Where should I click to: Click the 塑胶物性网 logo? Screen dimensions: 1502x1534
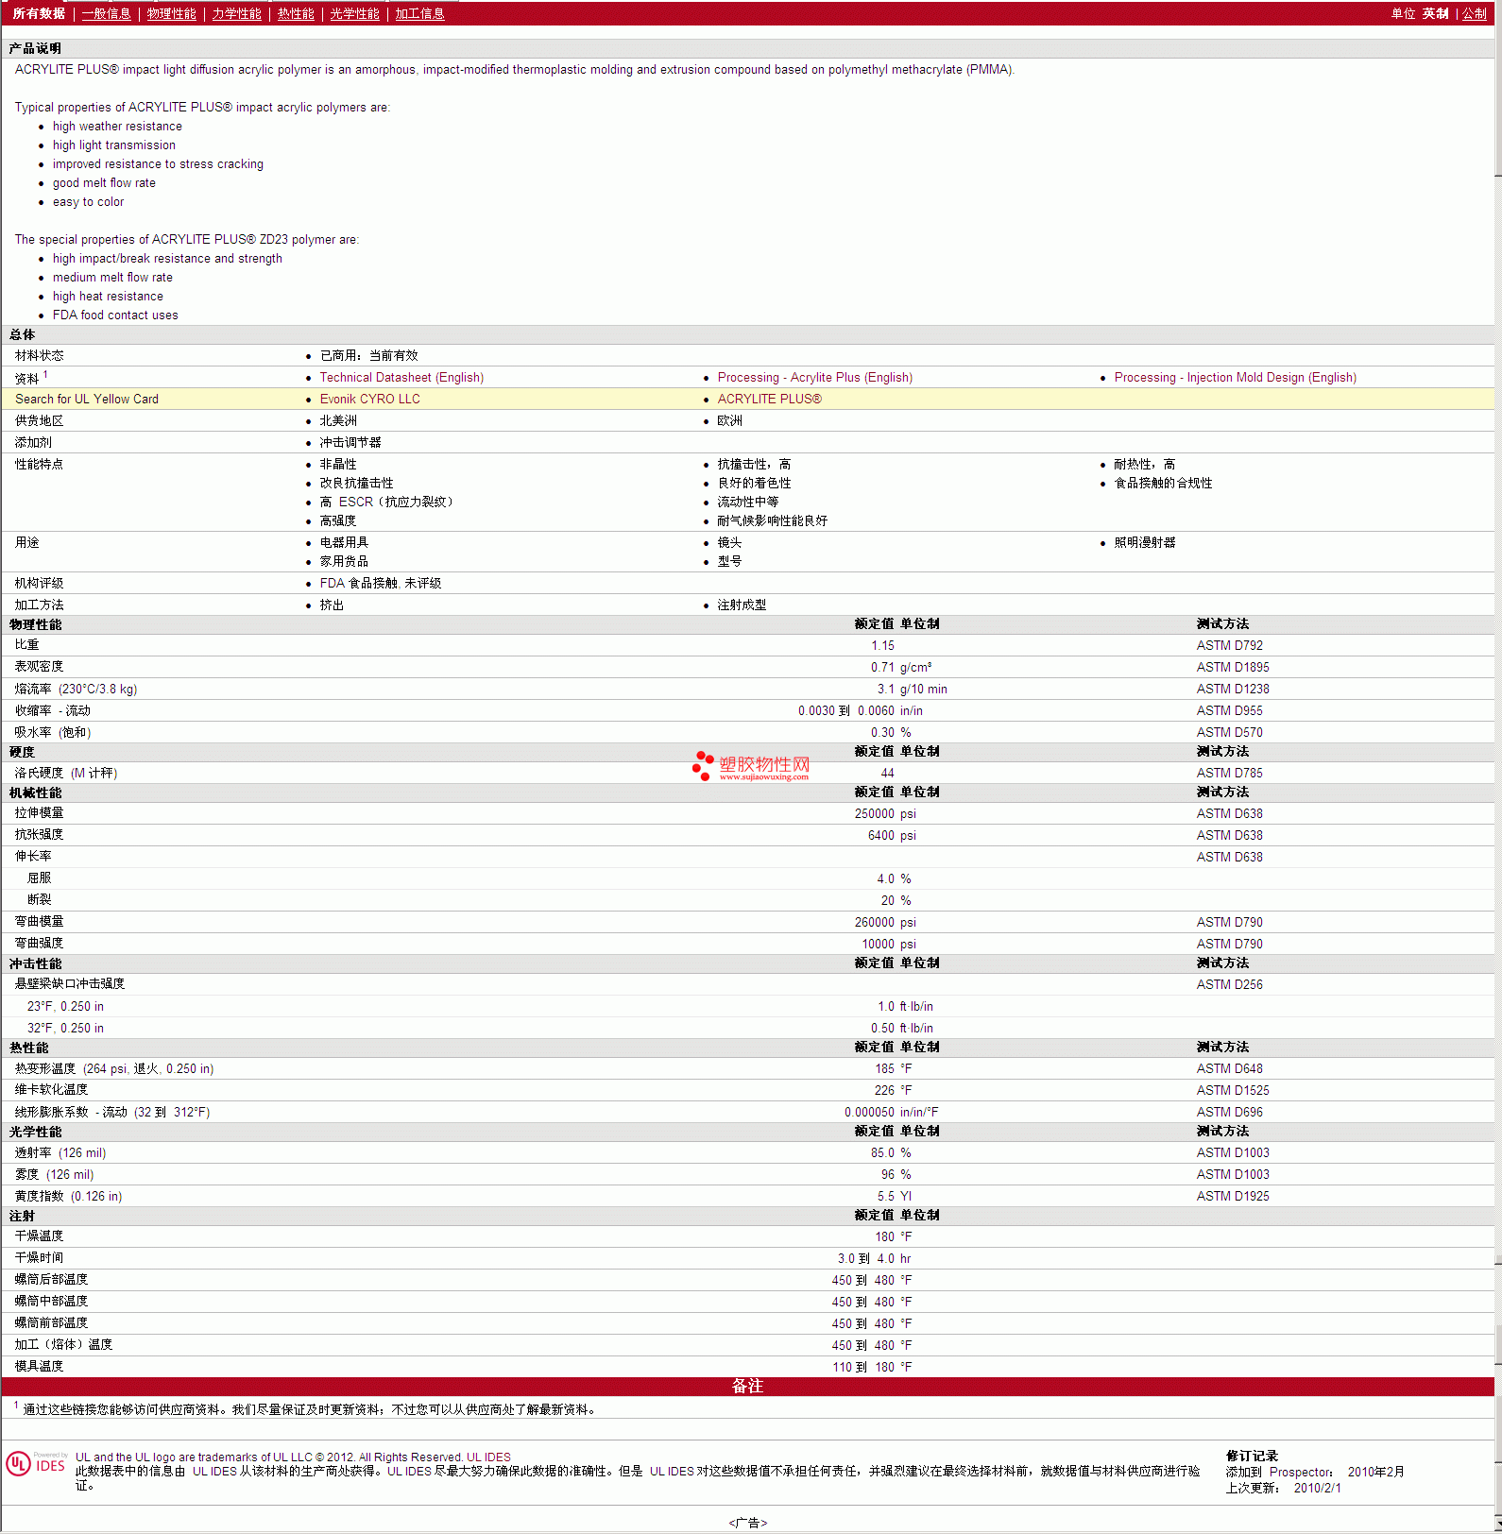(x=751, y=766)
